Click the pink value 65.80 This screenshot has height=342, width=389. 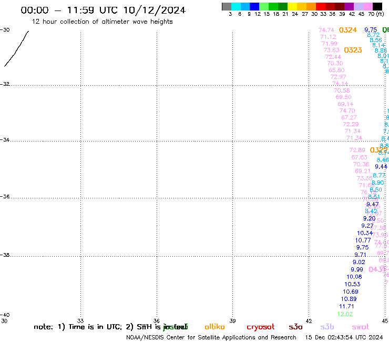336,70
